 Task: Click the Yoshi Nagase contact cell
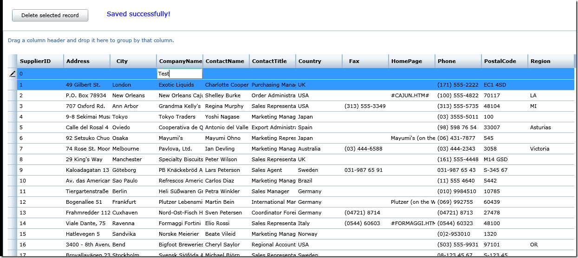click(x=226, y=117)
